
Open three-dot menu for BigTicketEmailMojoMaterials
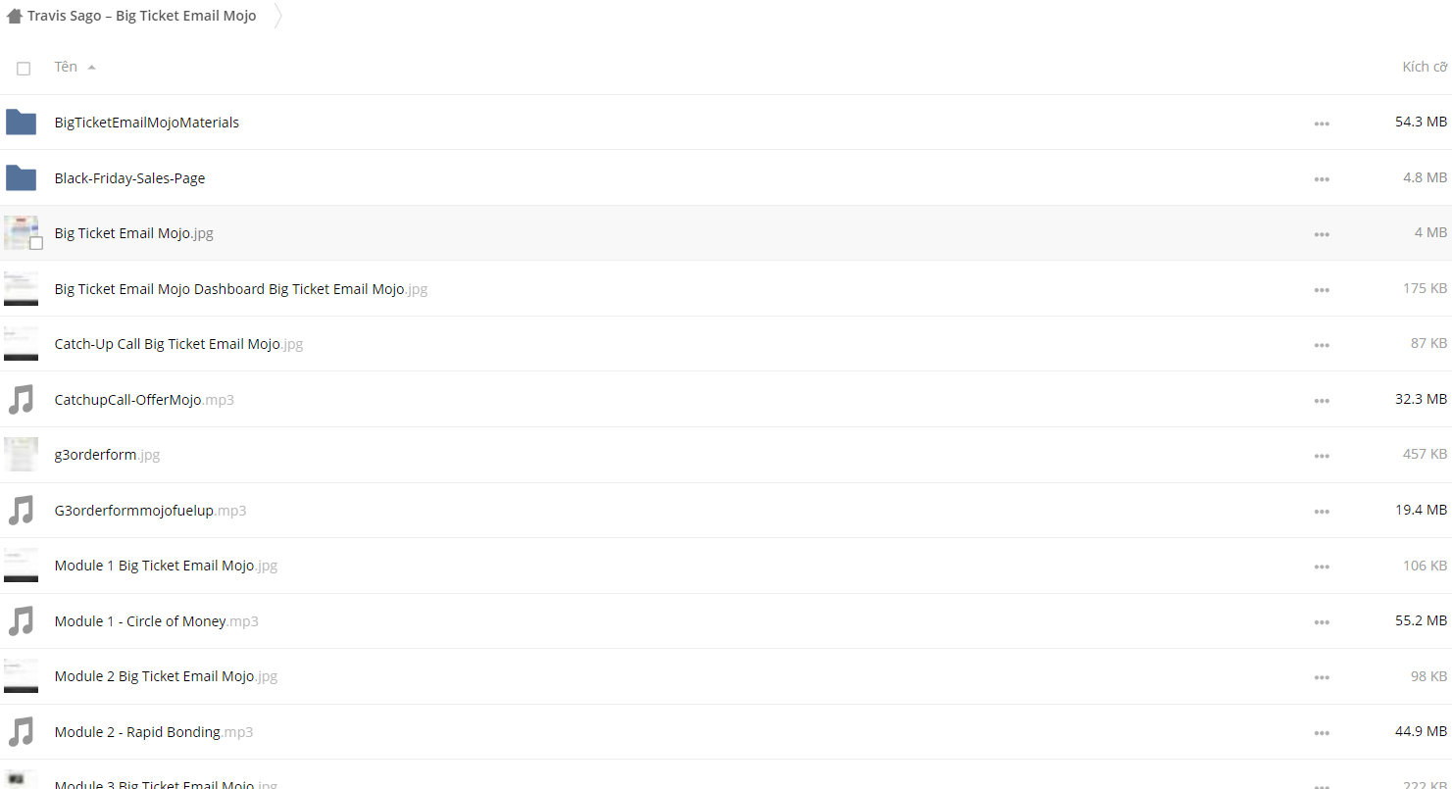(x=1322, y=123)
